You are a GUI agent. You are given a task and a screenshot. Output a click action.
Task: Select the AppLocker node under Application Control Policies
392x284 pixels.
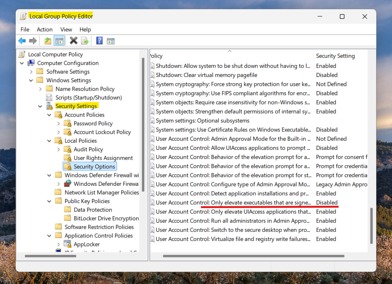87,244
